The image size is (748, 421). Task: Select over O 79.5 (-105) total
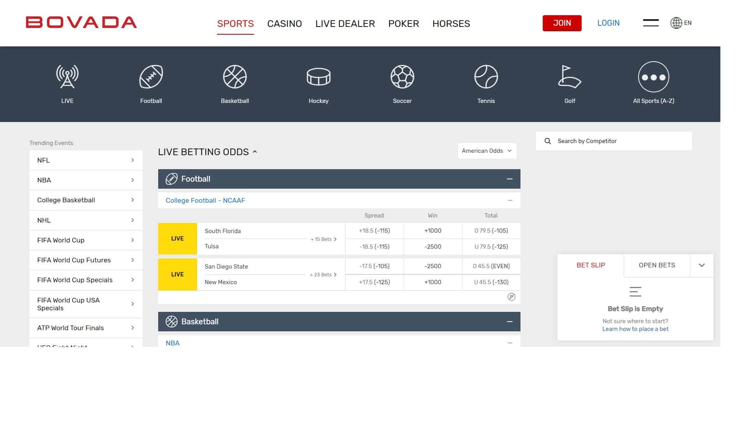491,231
